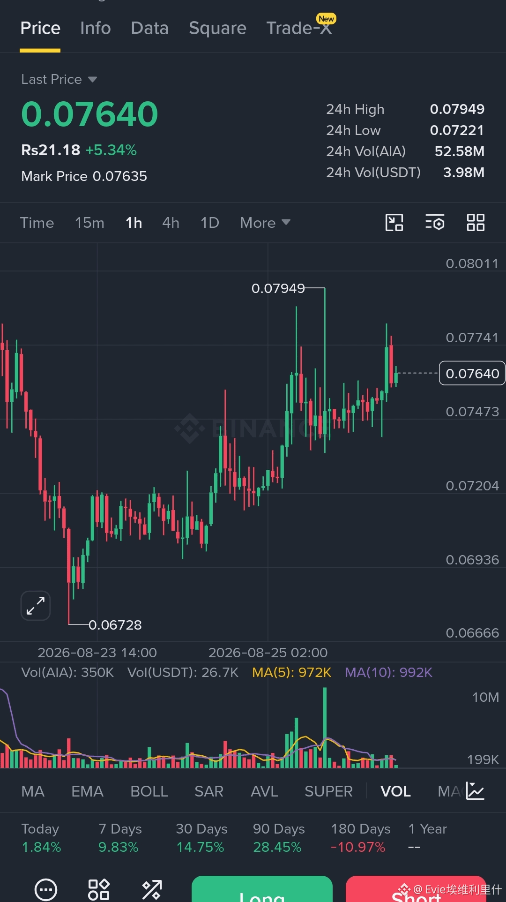
Task: Expand the Last Price dropdown
Action: [x=59, y=79]
